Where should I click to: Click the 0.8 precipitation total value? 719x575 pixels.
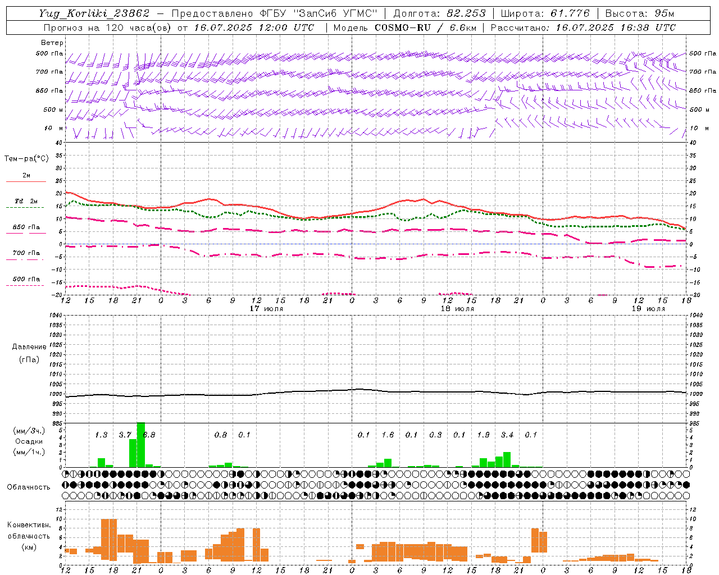pyautogui.click(x=221, y=435)
